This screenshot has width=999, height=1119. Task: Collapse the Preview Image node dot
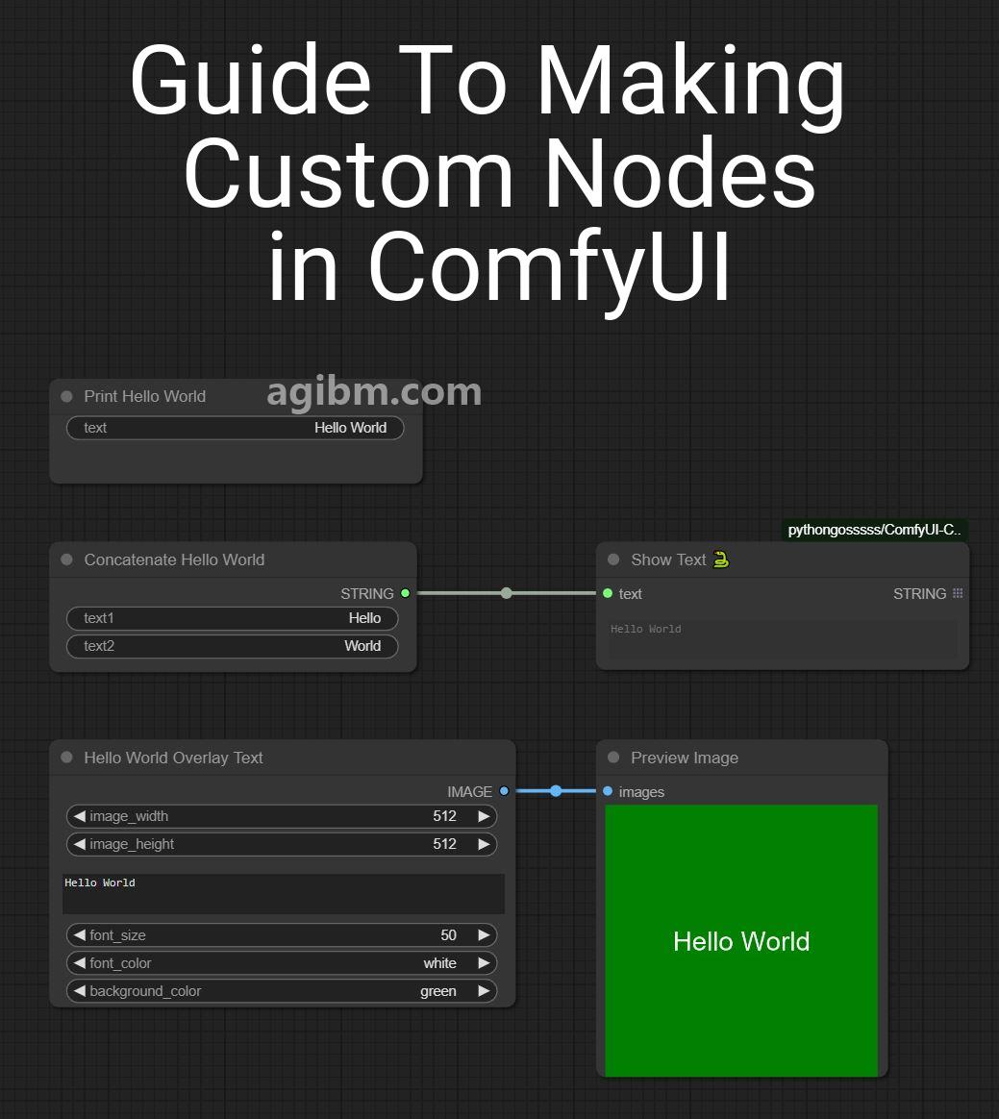(613, 758)
